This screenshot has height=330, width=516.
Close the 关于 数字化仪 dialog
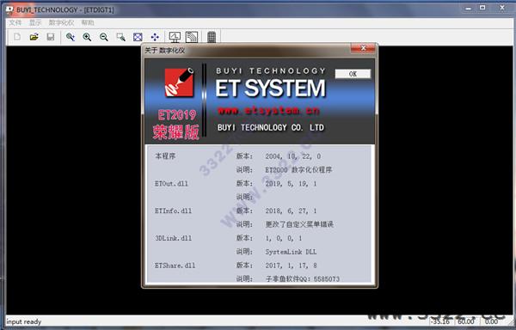tap(363, 48)
